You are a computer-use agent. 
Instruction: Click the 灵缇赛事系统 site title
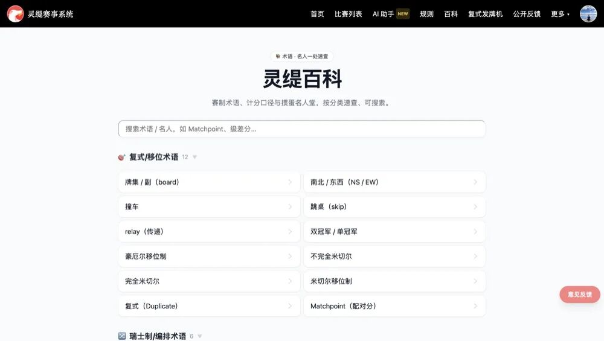click(x=50, y=14)
